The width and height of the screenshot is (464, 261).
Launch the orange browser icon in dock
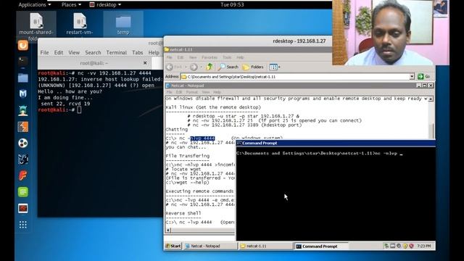(23, 46)
